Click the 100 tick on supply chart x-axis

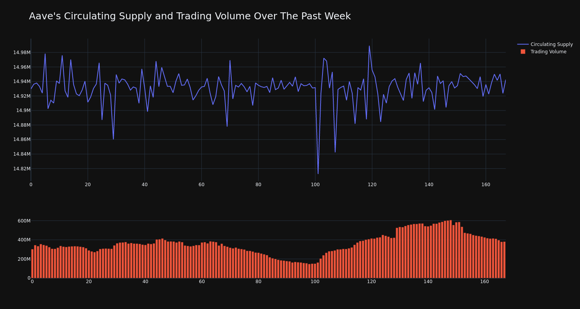click(315, 185)
